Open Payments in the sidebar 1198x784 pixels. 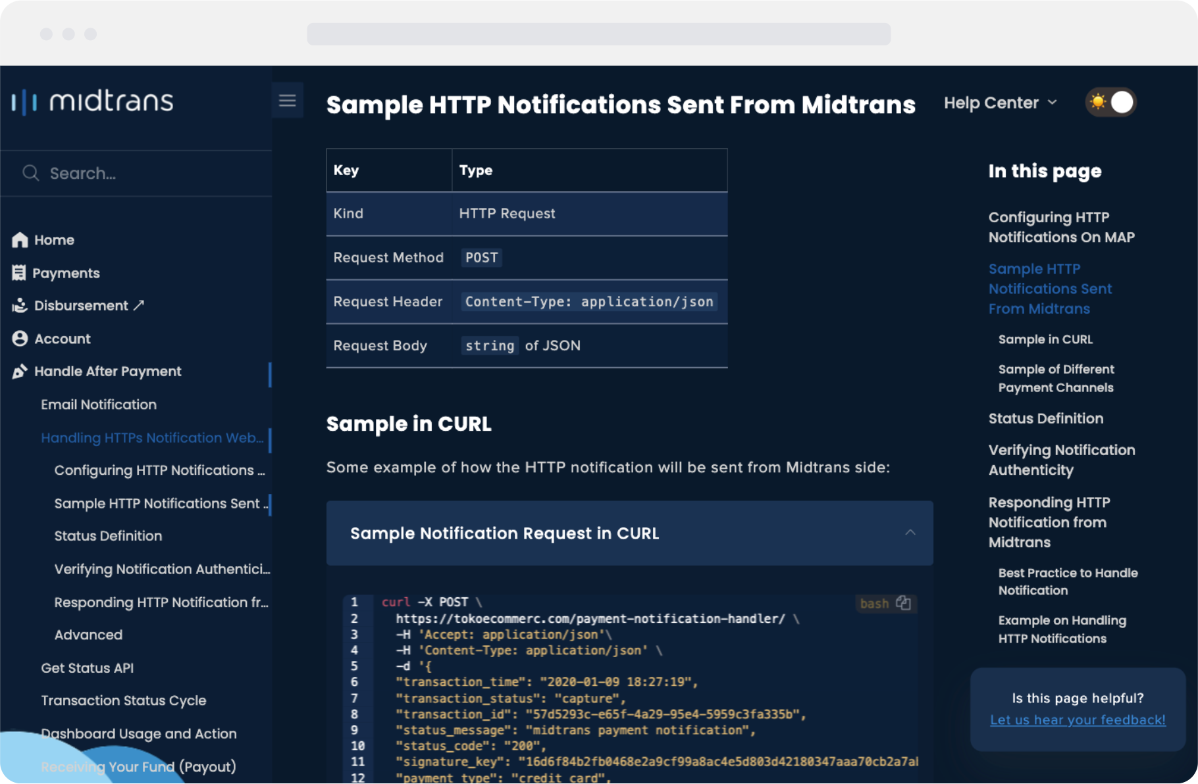pyautogui.click(x=66, y=273)
